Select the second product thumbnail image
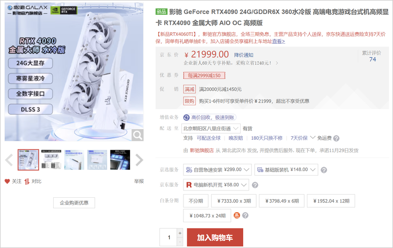 point(52,160)
